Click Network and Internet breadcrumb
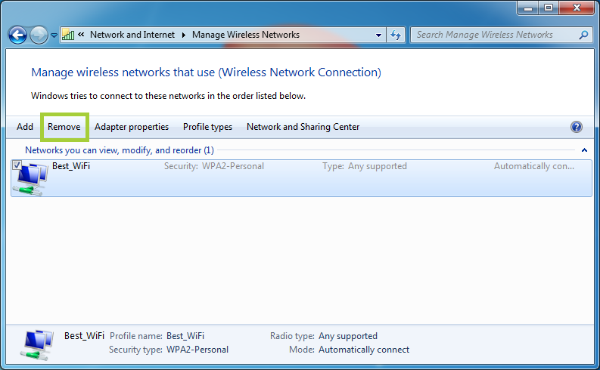The width and height of the screenshot is (600, 370). point(132,35)
